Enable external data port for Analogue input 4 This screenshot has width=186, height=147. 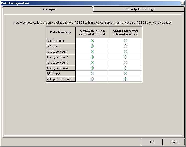(x=92, y=68)
